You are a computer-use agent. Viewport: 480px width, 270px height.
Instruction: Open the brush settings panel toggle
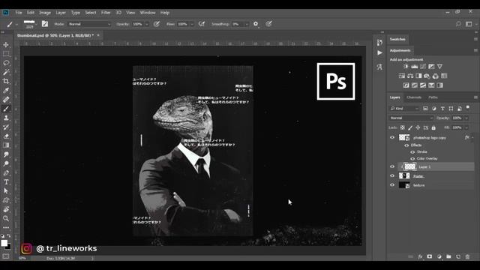click(x=45, y=24)
